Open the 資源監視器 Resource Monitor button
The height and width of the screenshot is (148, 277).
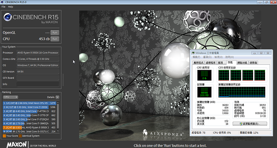(x=250, y=124)
